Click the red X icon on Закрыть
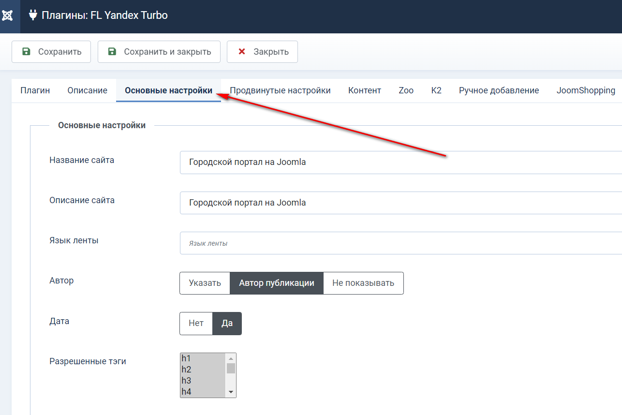 242,52
